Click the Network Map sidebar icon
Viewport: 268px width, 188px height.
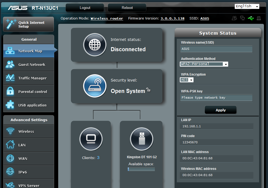tap(10, 51)
